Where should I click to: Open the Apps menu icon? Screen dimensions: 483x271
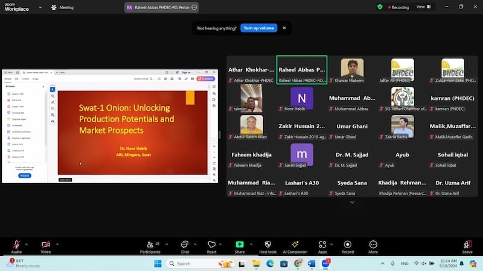coord(322,246)
